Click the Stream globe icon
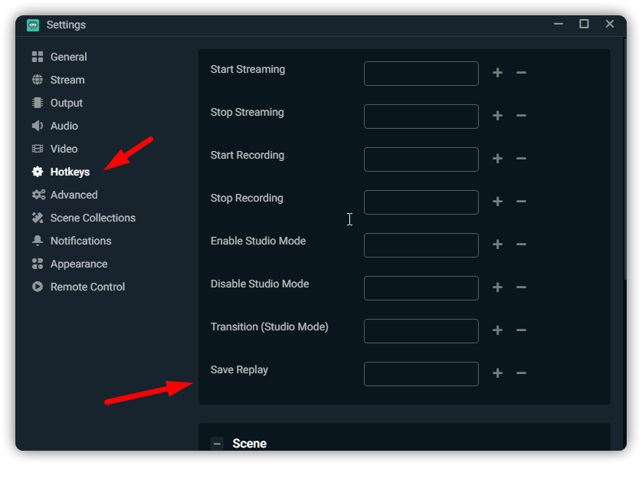The image size is (642, 489). pos(37,80)
